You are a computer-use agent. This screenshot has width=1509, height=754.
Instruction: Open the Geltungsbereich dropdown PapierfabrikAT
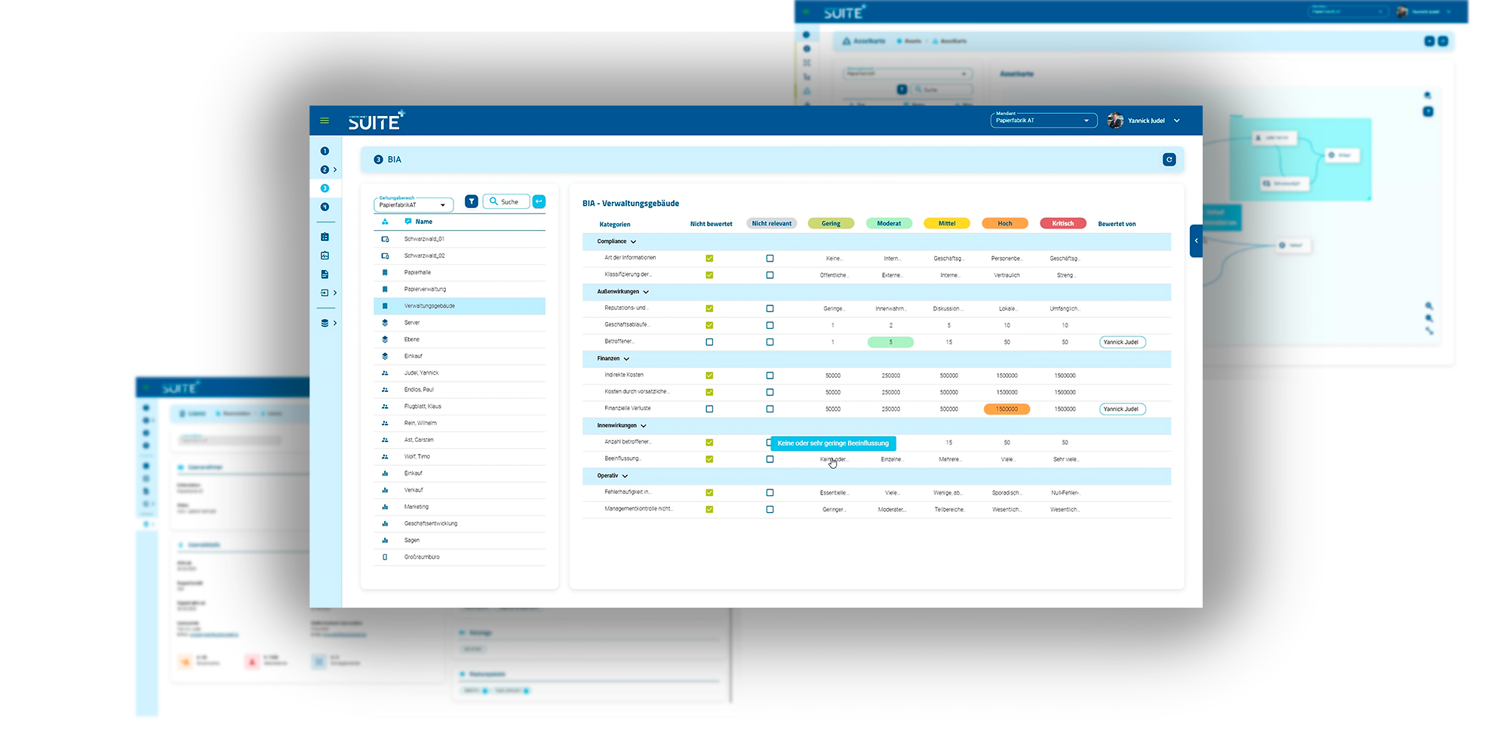[413, 204]
